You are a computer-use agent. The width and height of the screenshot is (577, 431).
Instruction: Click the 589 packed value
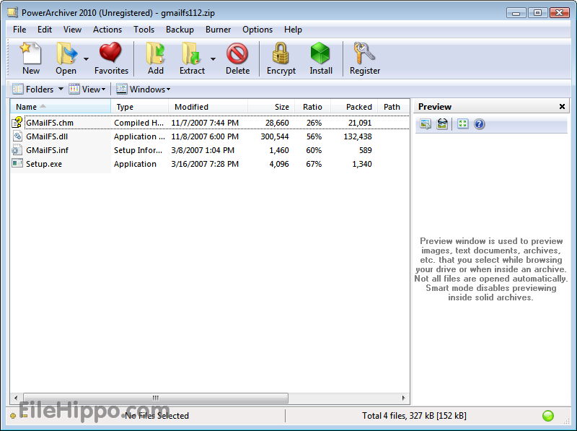[x=366, y=150]
